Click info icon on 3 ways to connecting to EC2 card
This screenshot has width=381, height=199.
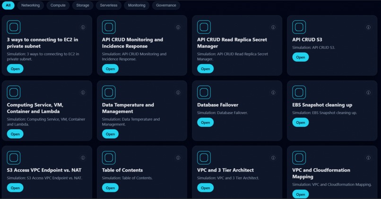[83, 27]
